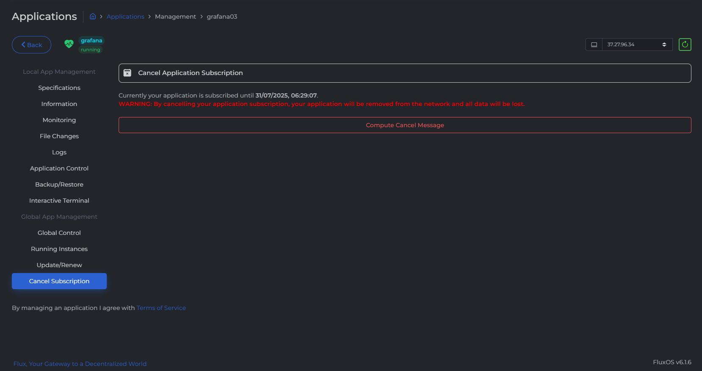This screenshot has height=371, width=702.
Task: Click the Applications breadcrumb link
Action: [x=125, y=17]
